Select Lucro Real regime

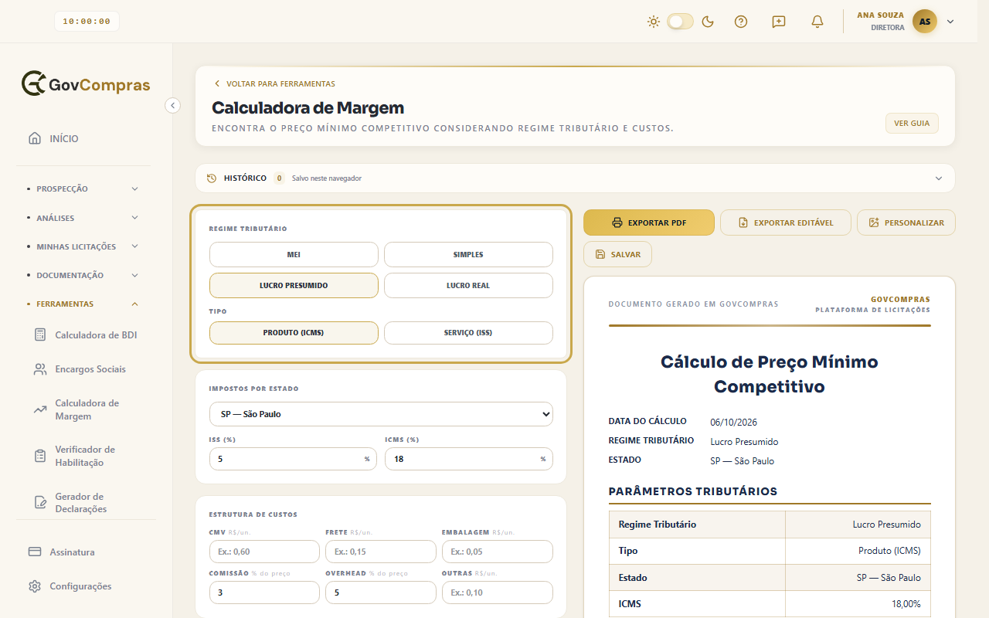pos(468,286)
